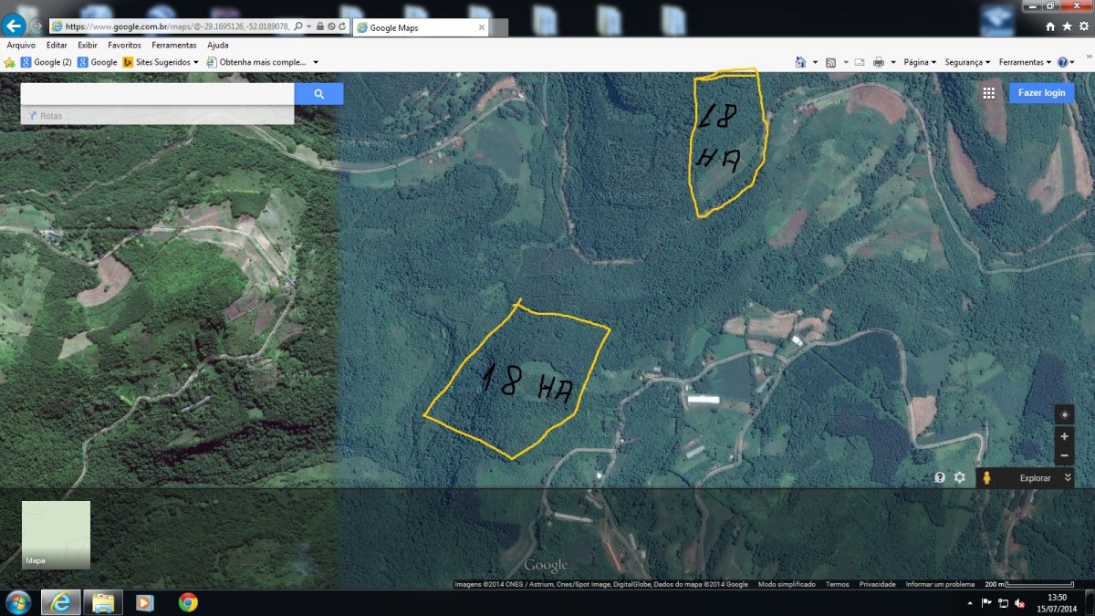
Task: Zoom out with the minus button
Action: point(1064,454)
